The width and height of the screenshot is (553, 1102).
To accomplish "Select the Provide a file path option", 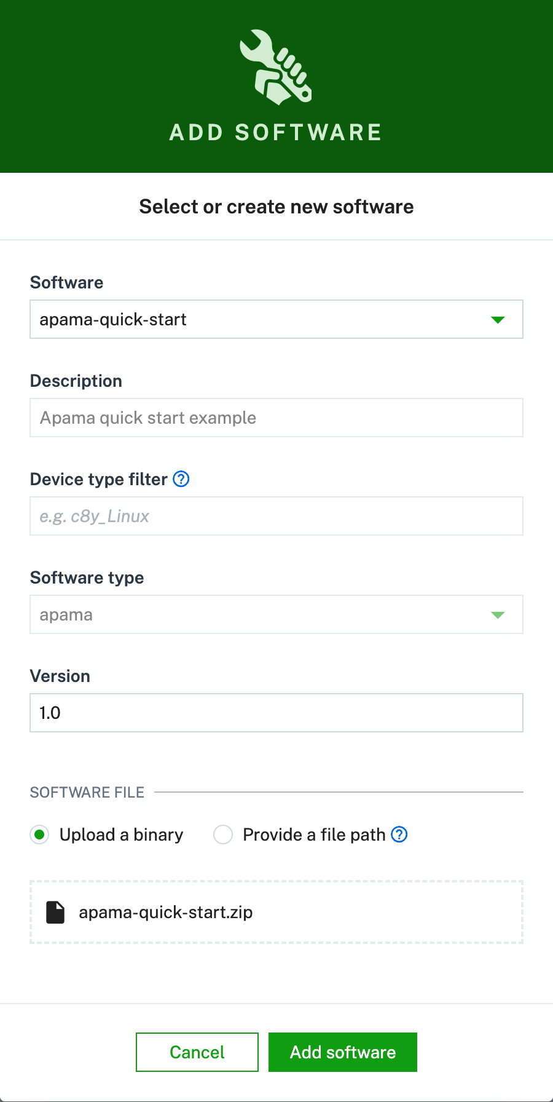I will click(x=222, y=834).
